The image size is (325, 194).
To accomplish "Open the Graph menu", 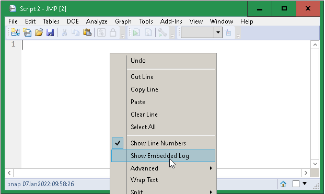I will (123, 21).
